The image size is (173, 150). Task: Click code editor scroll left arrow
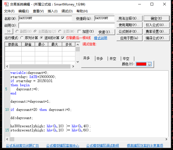[7, 139]
